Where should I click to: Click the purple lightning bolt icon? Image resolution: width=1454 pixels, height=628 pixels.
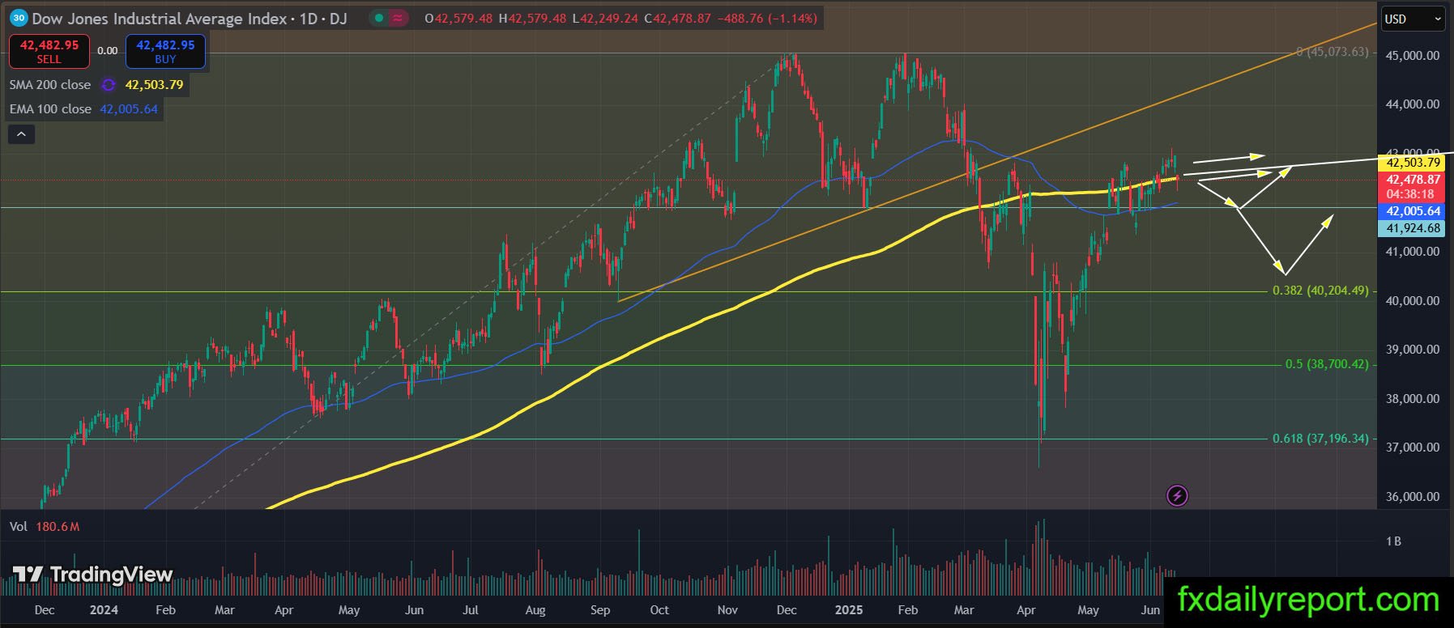(x=1177, y=495)
